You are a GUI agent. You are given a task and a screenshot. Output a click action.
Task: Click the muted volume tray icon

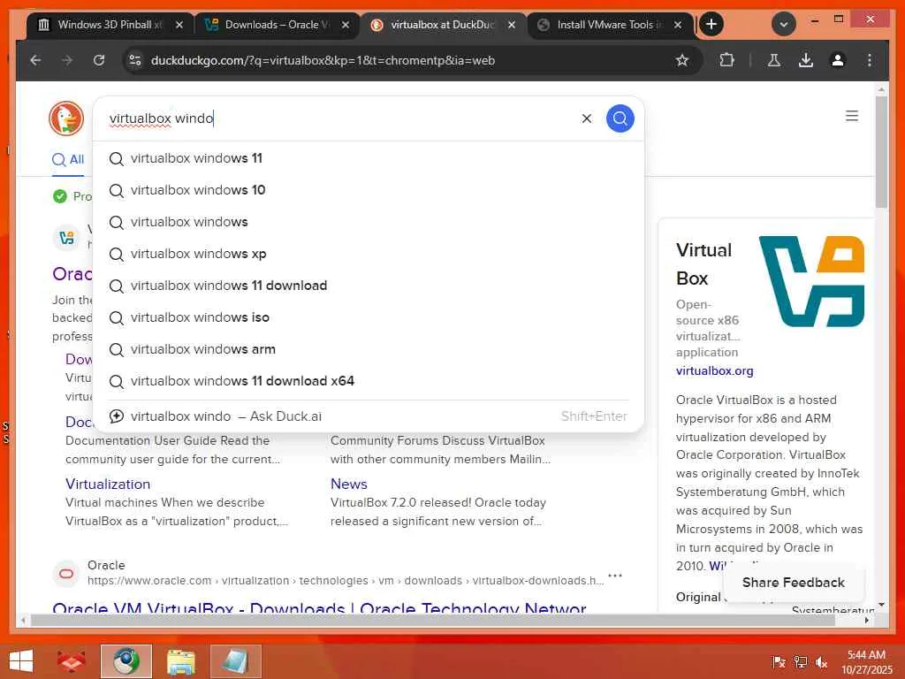coord(821,662)
